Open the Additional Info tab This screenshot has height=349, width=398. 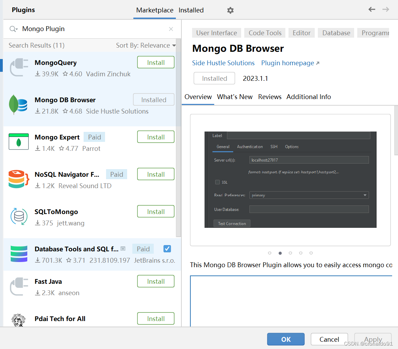pyautogui.click(x=309, y=97)
